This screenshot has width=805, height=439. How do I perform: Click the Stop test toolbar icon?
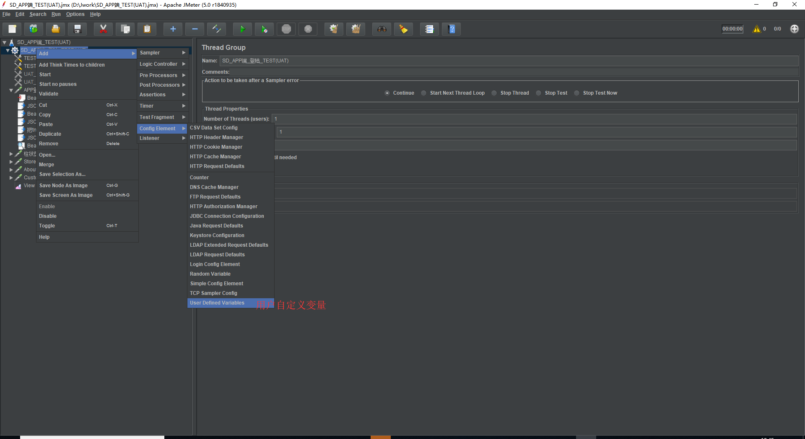coord(286,29)
